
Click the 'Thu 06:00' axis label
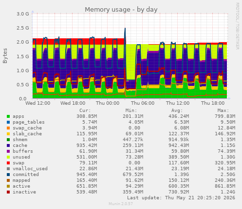point(143,103)
